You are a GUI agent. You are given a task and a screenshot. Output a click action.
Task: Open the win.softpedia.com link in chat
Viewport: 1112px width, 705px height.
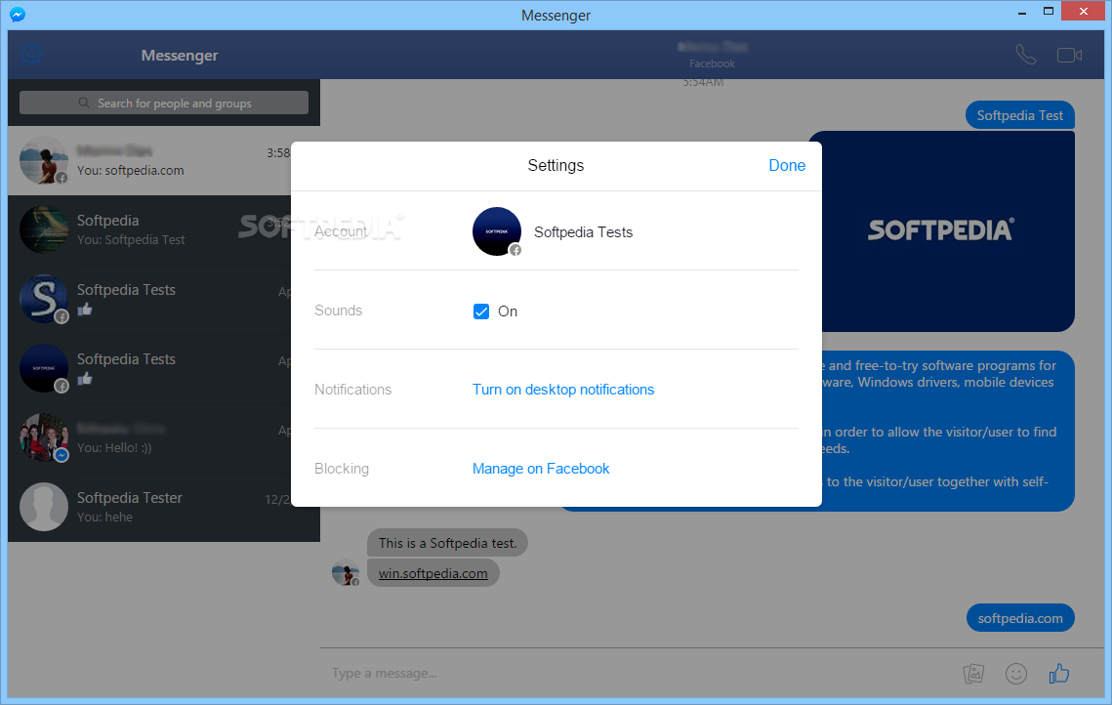tap(432, 573)
